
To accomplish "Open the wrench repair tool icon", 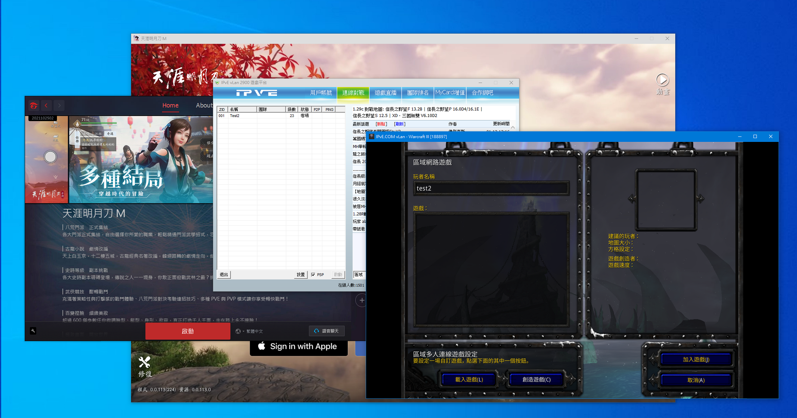I will click(x=33, y=331).
